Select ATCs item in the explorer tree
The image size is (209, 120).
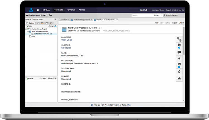pos(33,36)
